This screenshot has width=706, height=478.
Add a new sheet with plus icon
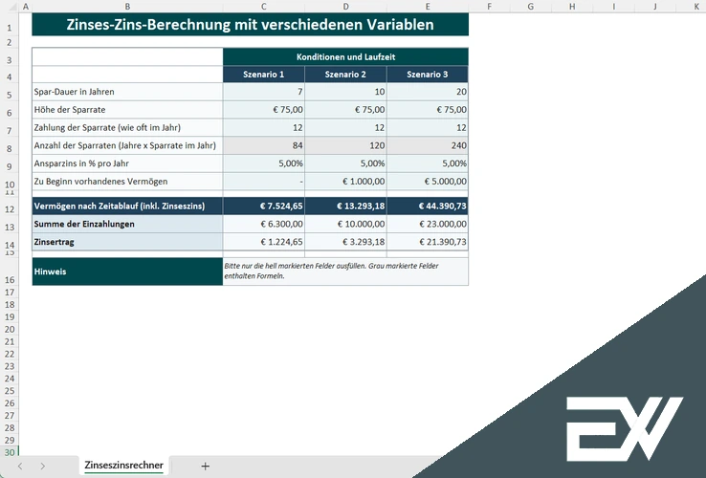206,466
